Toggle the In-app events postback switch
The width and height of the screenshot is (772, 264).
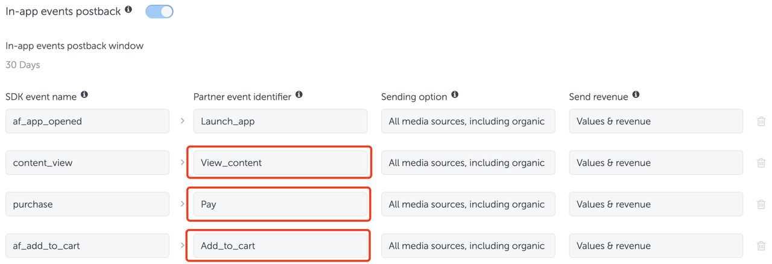pyautogui.click(x=159, y=11)
